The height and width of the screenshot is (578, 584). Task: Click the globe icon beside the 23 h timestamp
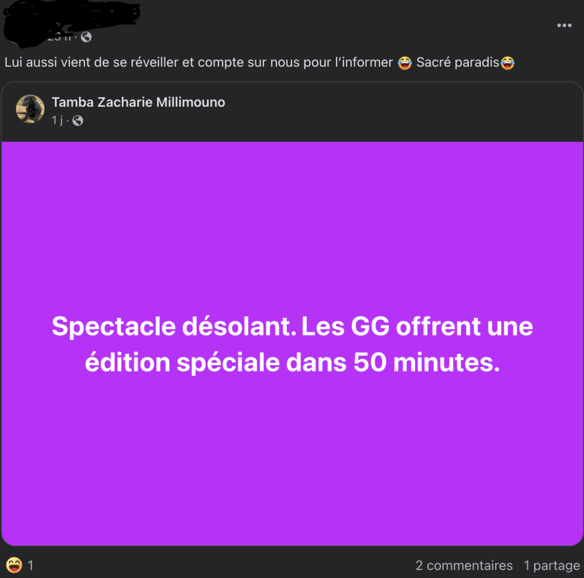(x=86, y=37)
